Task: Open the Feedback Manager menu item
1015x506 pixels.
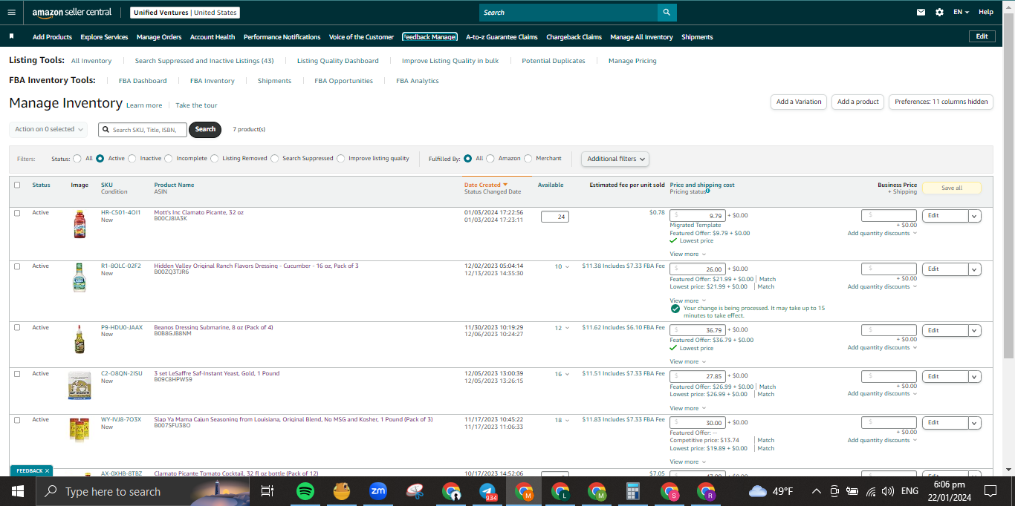Action: coord(429,37)
